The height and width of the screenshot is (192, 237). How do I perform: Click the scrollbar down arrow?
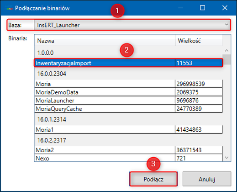coord(226,157)
